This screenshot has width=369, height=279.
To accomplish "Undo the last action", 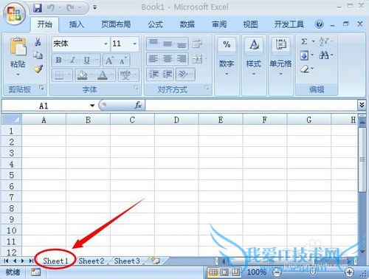I will (51, 8).
